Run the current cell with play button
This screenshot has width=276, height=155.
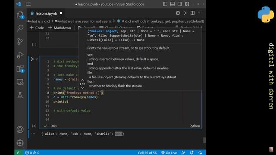pyautogui.click(x=32, y=59)
